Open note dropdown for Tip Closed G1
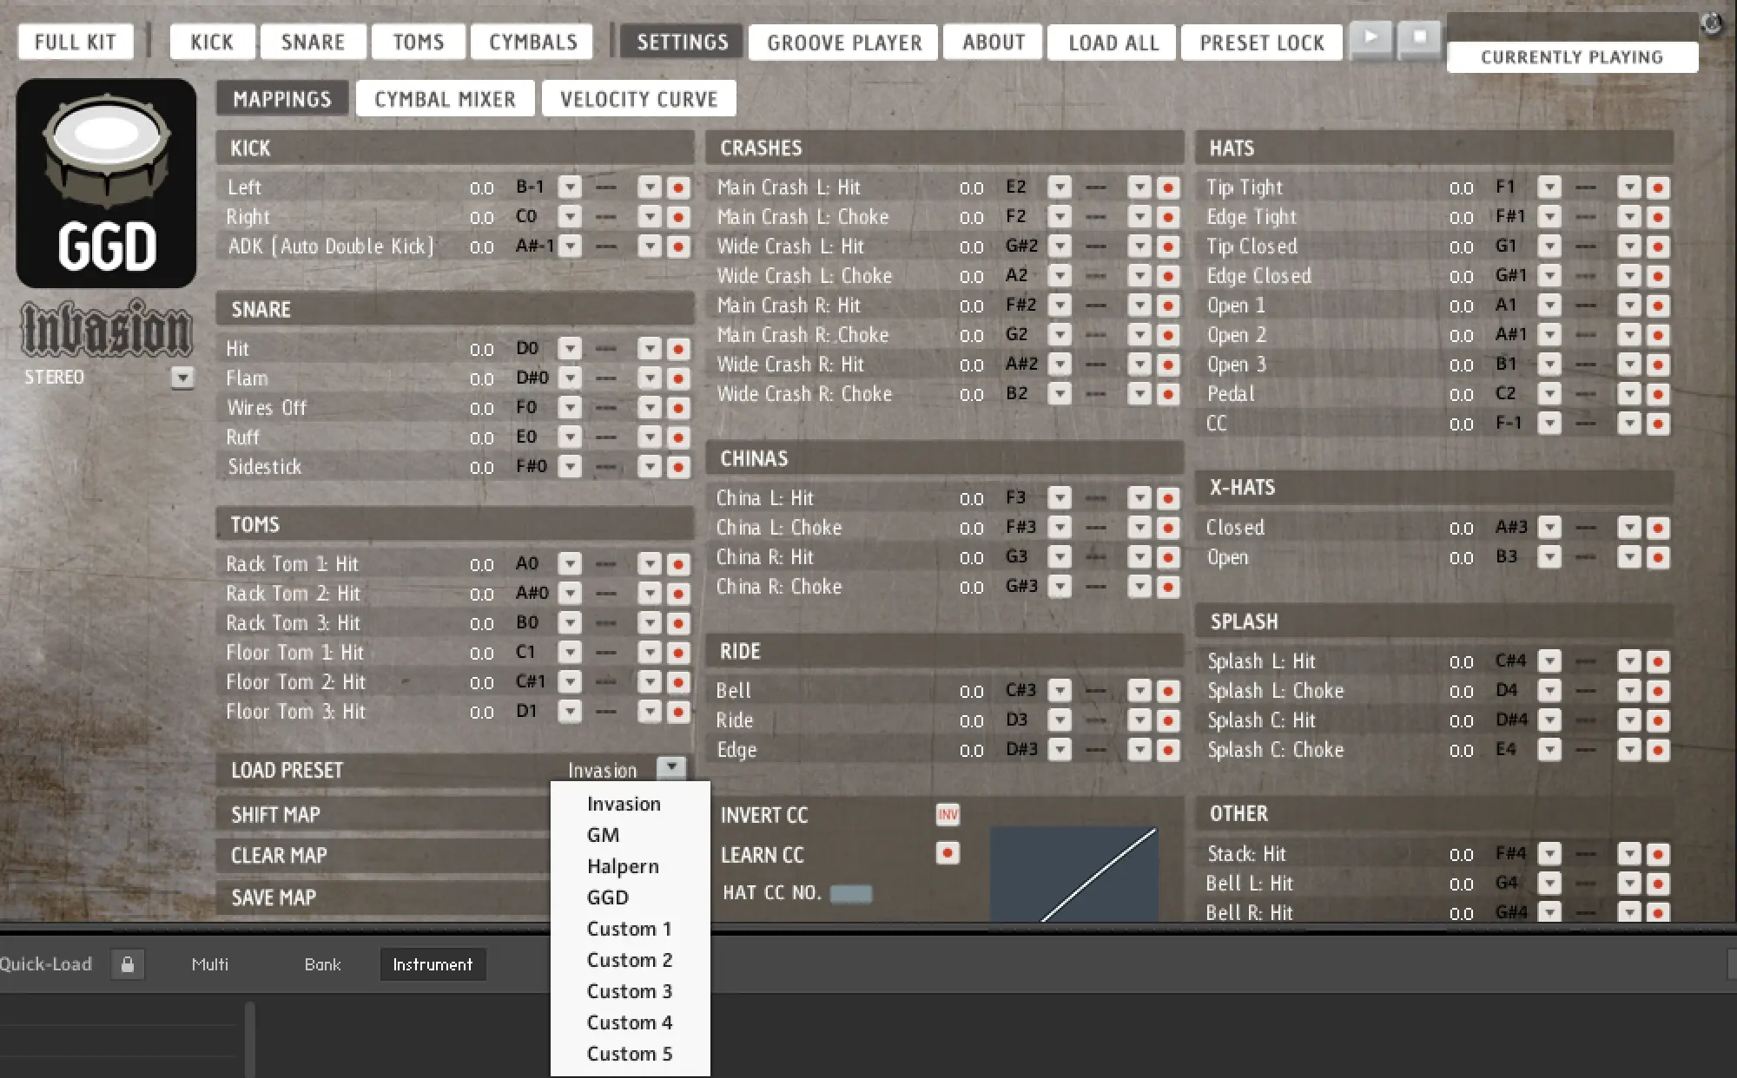 [x=1549, y=246]
